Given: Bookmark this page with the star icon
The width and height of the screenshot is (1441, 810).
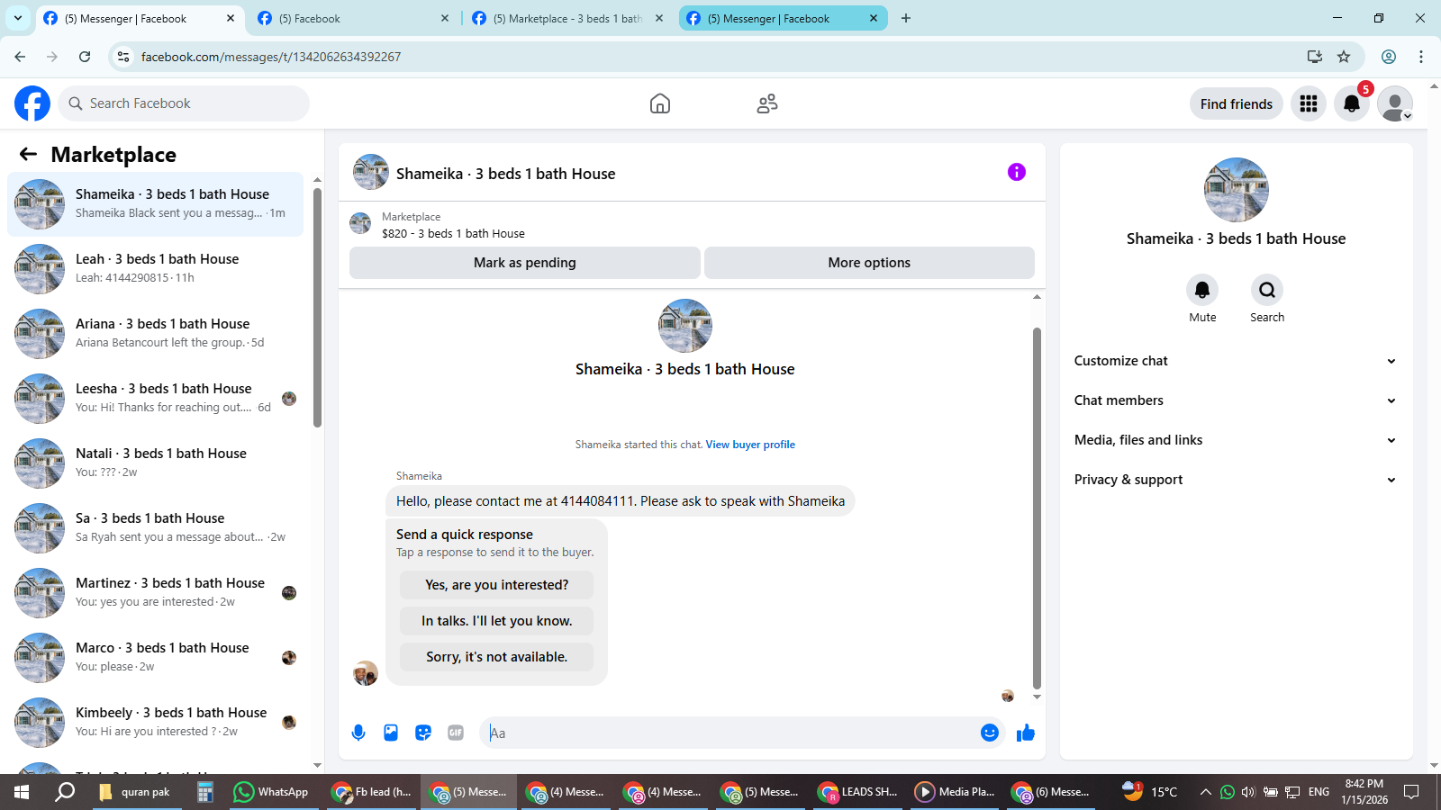Looking at the screenshot, I should pos(1344,57).
